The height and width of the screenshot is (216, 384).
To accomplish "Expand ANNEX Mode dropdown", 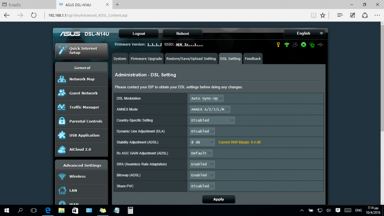I will pos(210,109).
